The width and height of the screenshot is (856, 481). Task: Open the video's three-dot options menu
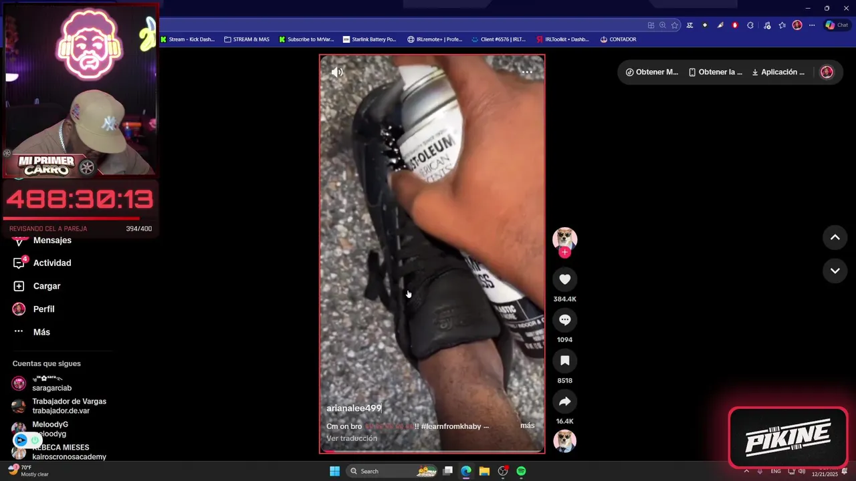point(527,72)
